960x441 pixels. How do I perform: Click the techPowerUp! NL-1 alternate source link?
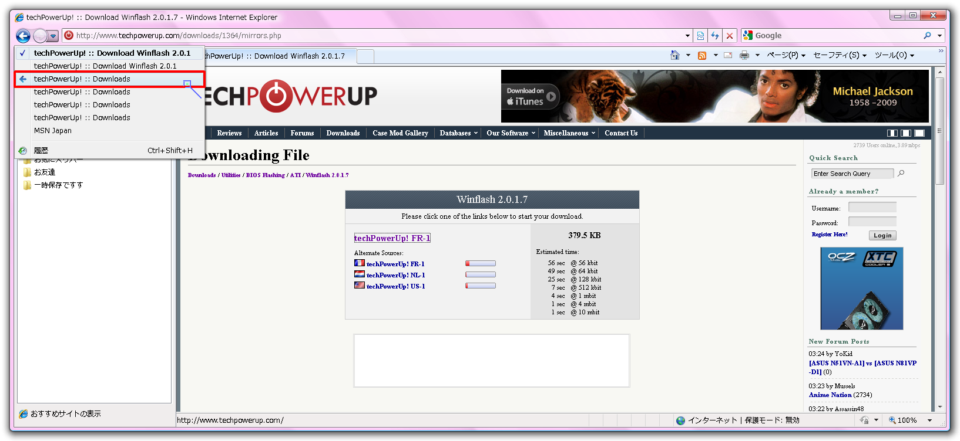tap(395, 275)
